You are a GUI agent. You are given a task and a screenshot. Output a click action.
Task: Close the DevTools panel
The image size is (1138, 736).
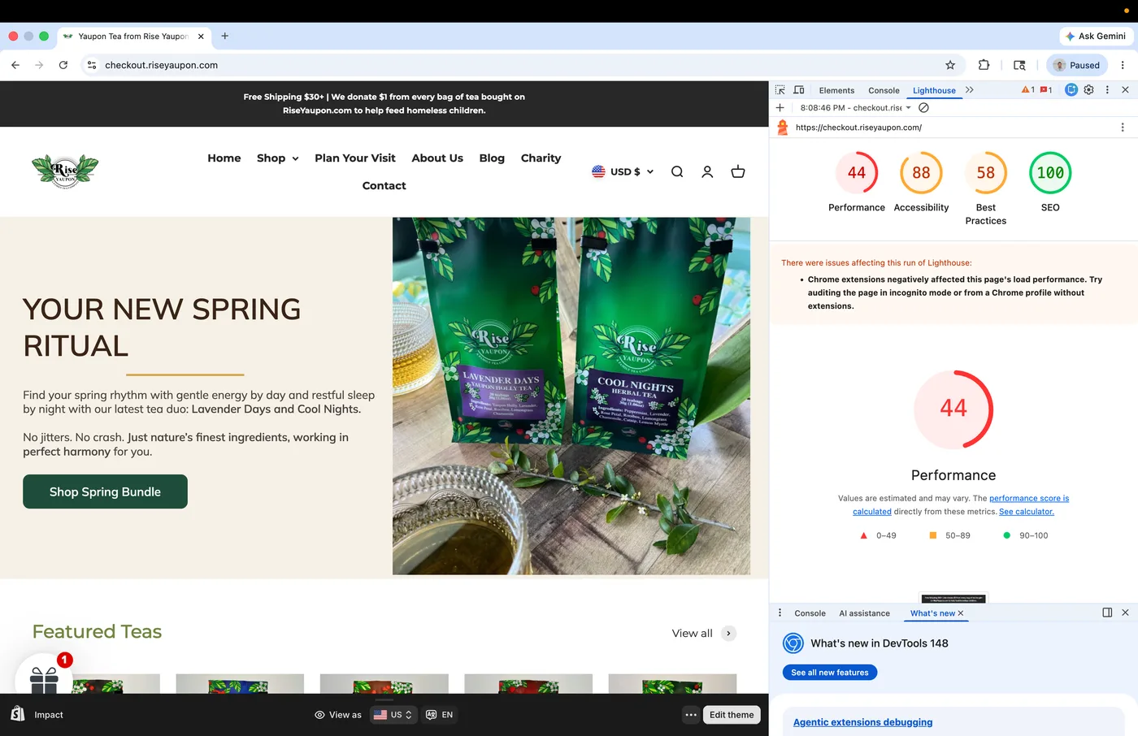tap(1125, 90)
